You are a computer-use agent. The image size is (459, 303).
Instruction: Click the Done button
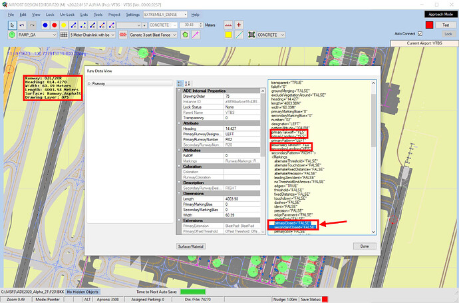click(365, 246)
